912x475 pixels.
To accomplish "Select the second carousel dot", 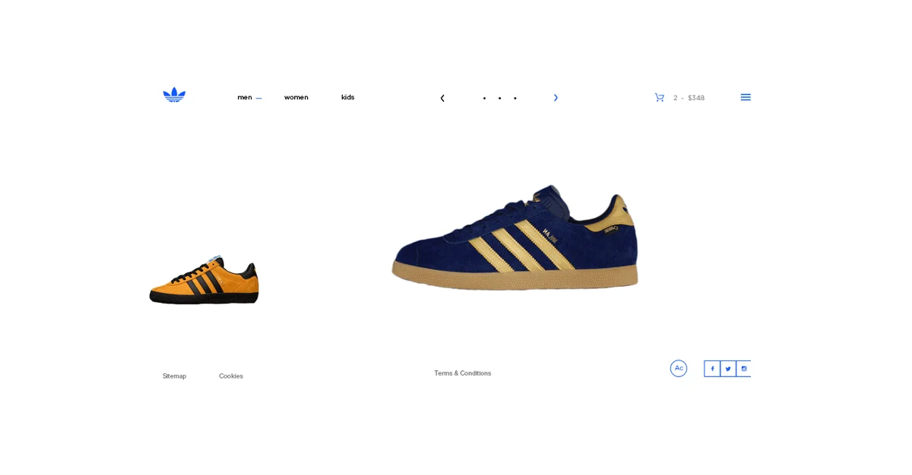I will pyautogui.click(x=499, y=98).
